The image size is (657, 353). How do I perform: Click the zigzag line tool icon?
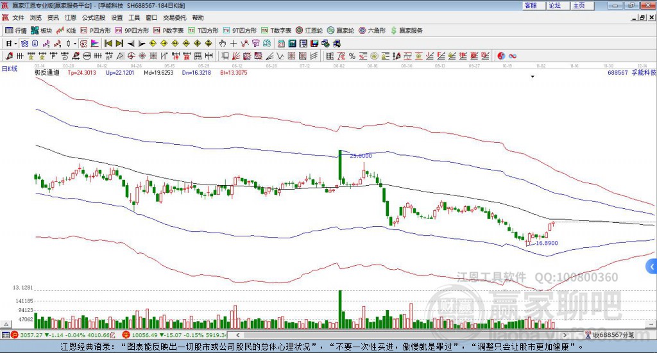pos(280,56)
